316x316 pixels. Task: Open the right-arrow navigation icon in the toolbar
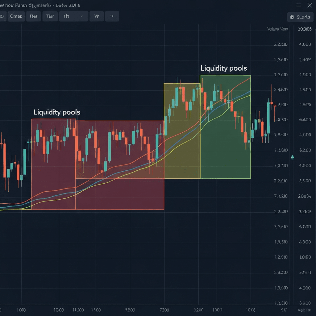(x=112, y=16)
